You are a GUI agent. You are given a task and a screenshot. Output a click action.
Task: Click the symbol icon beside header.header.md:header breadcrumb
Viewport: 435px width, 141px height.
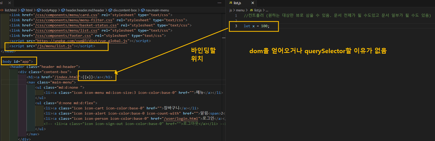(63, 10)
